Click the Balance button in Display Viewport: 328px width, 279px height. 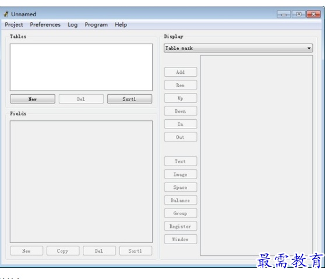(x=181, y=200)
